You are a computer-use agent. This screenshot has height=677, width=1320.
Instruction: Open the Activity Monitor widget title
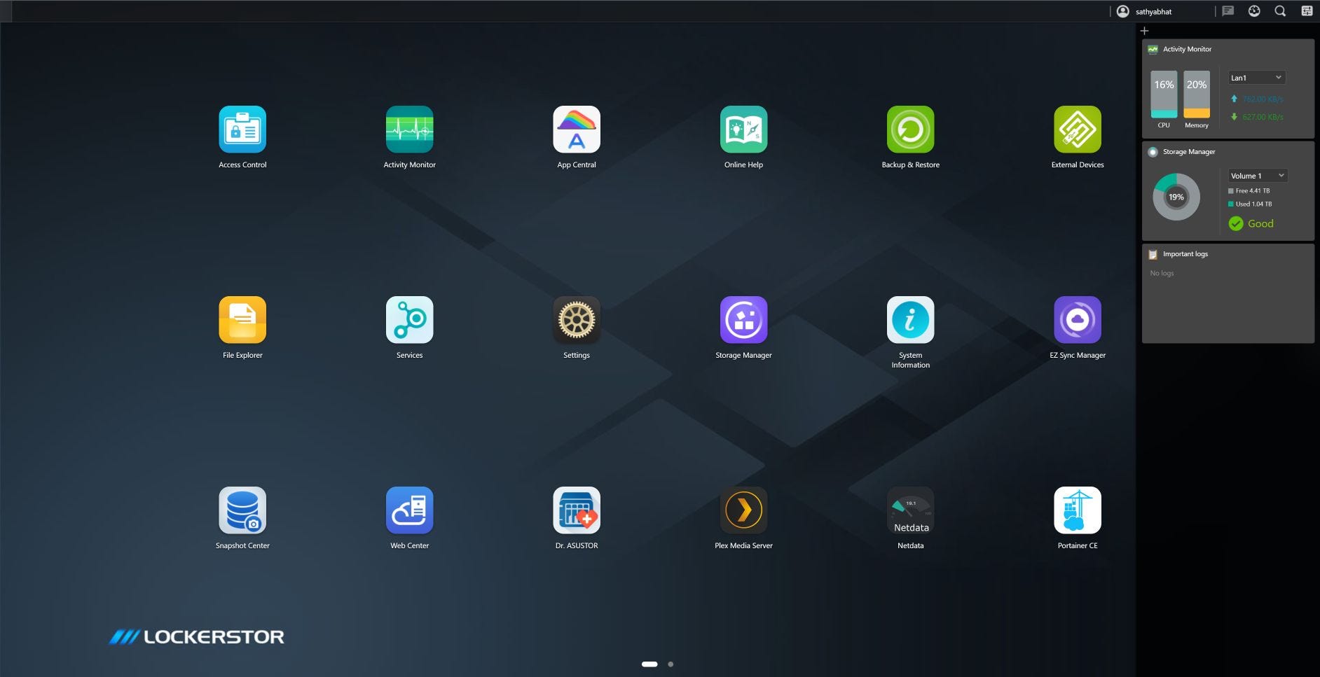(1187, 49)
